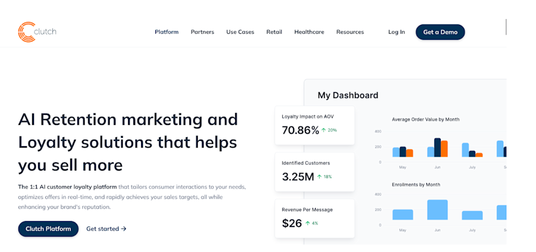This screenshot has width=536, height=252.
Task: Click the Jun bar in Enrollments chart
Action: (437, 210)
